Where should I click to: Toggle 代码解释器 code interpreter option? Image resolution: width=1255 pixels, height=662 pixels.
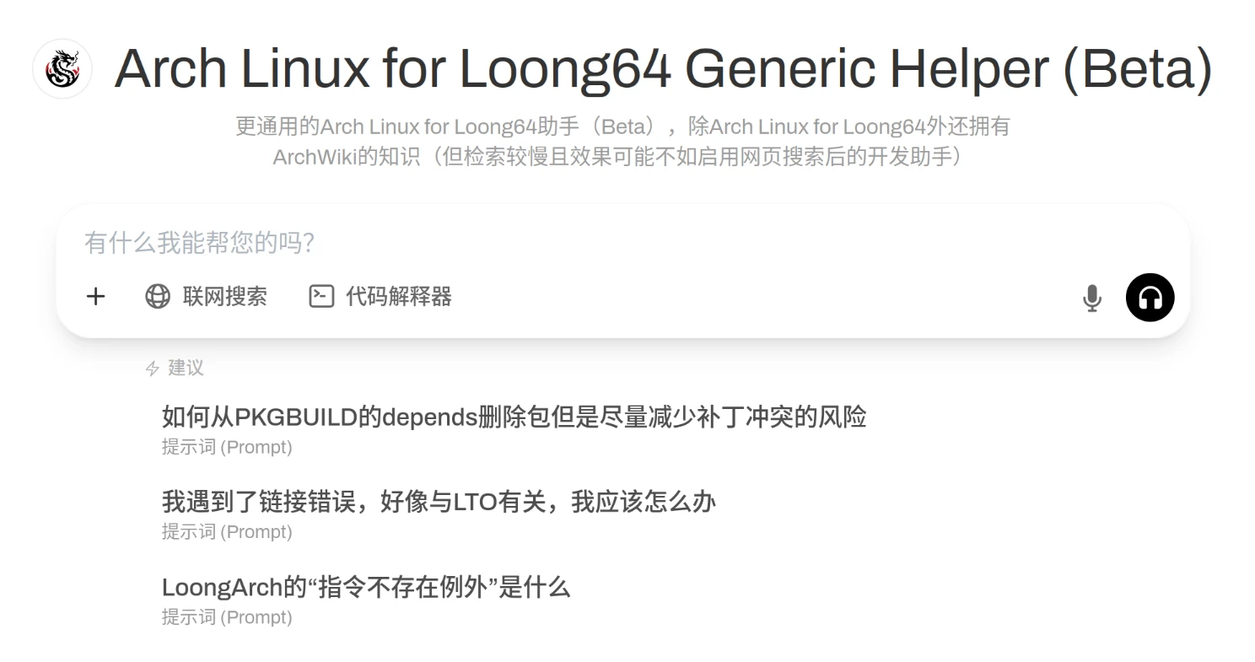[380, 296]
